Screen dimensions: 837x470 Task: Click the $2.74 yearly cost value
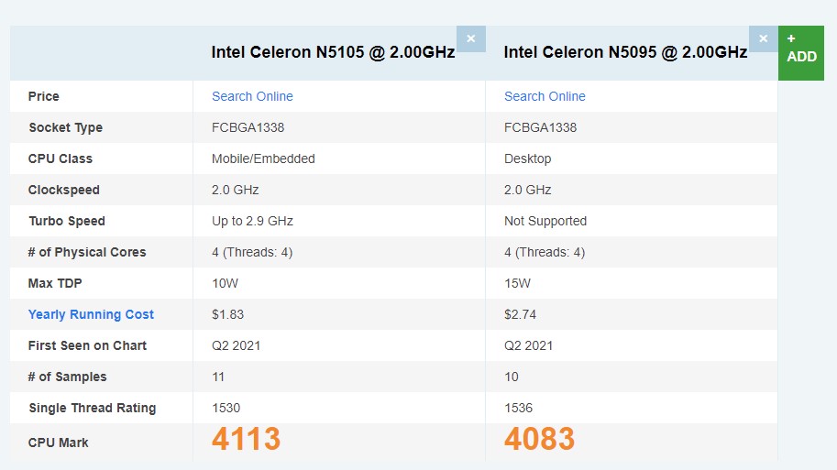pos(520,314)
